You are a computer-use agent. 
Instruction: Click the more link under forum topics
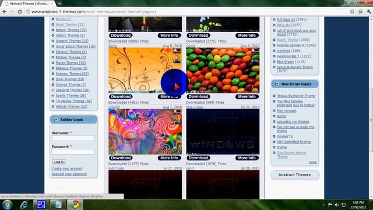[x=312, y=162]
